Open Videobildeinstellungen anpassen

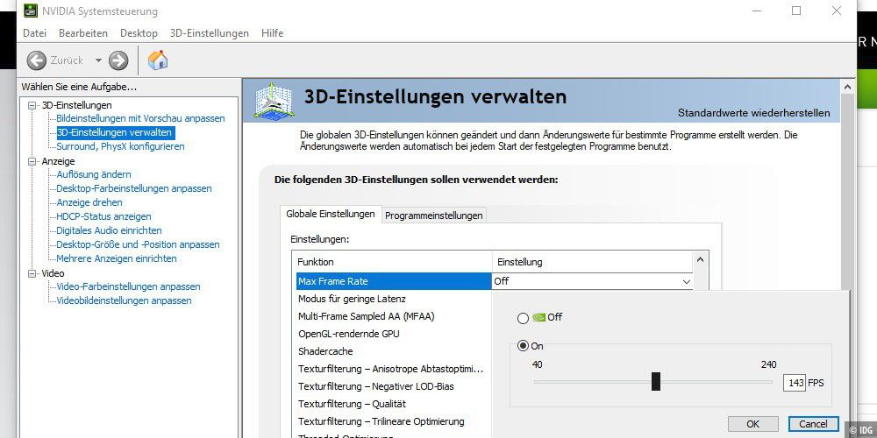click(x=124, y=300)
